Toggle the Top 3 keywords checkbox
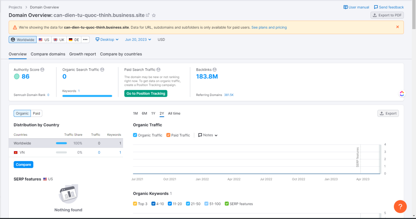 click(135, 204)
